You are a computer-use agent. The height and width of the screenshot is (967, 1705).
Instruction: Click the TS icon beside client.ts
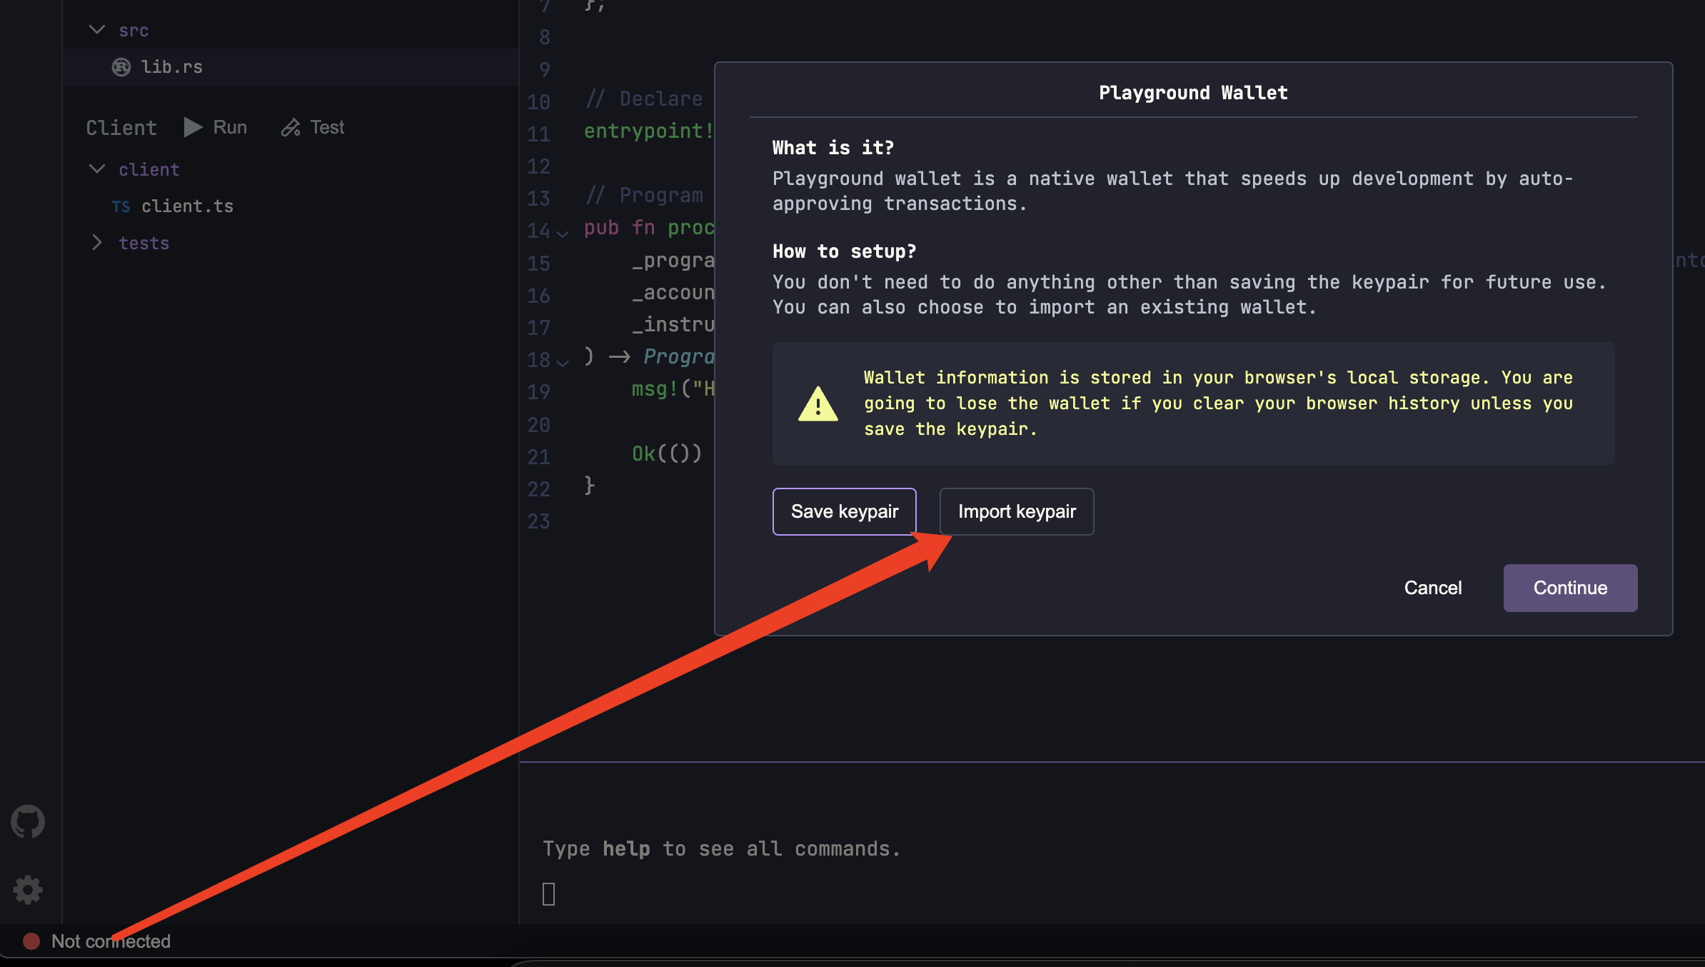pos(121,206)
